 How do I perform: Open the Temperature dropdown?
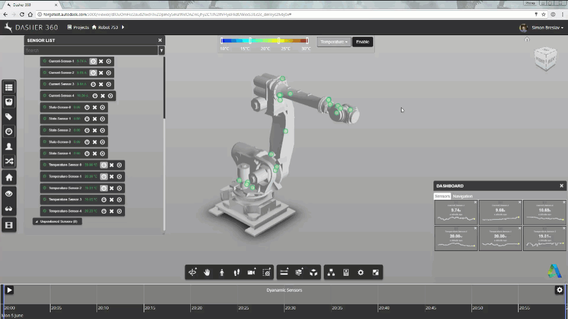point(333,42)
